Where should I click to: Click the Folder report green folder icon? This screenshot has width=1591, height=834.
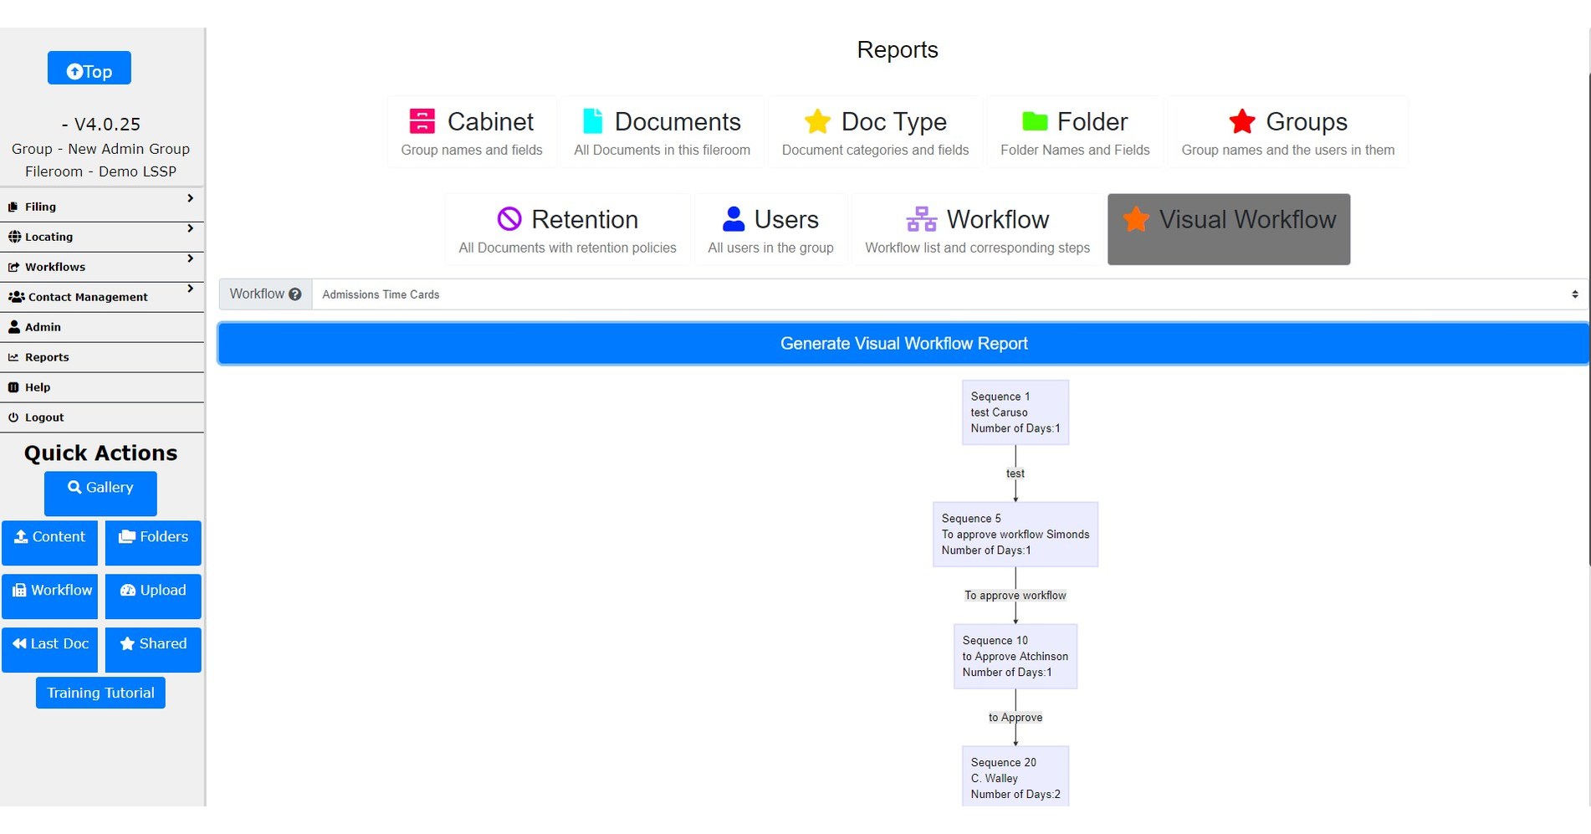click(1035, 121)
